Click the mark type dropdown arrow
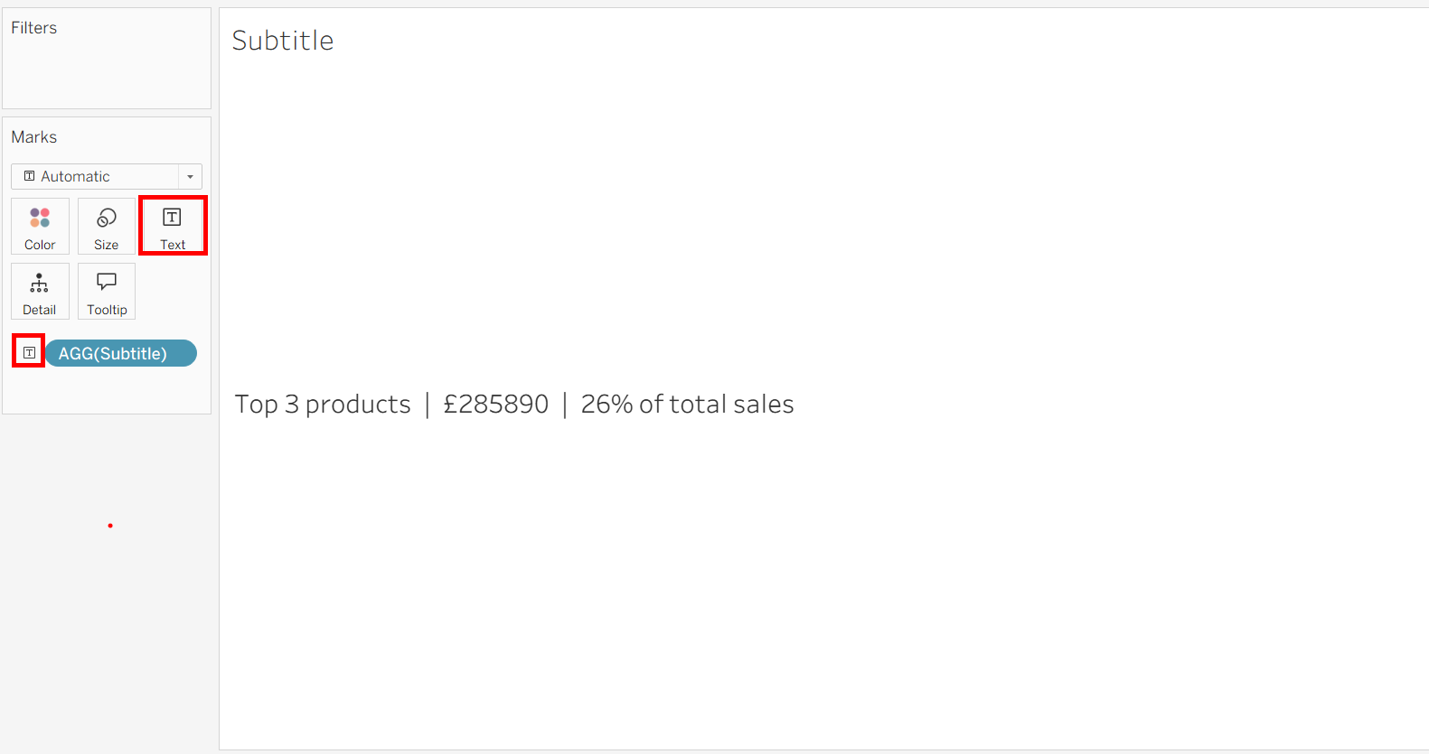 190,177
